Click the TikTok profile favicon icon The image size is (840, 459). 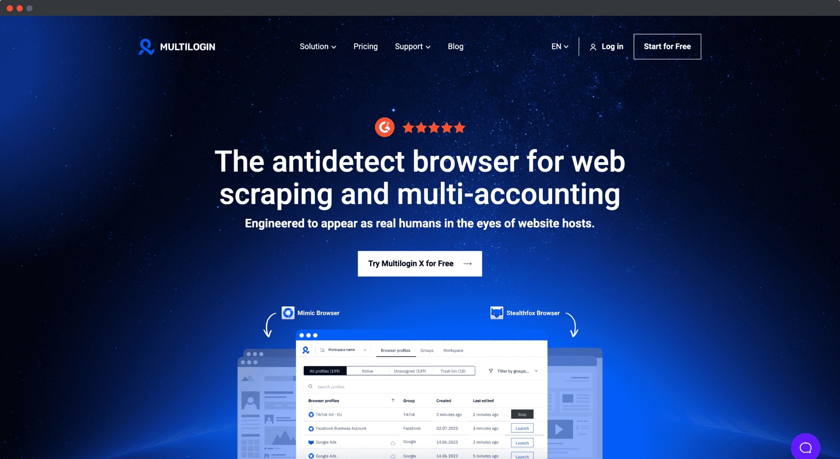pos(311,415)
